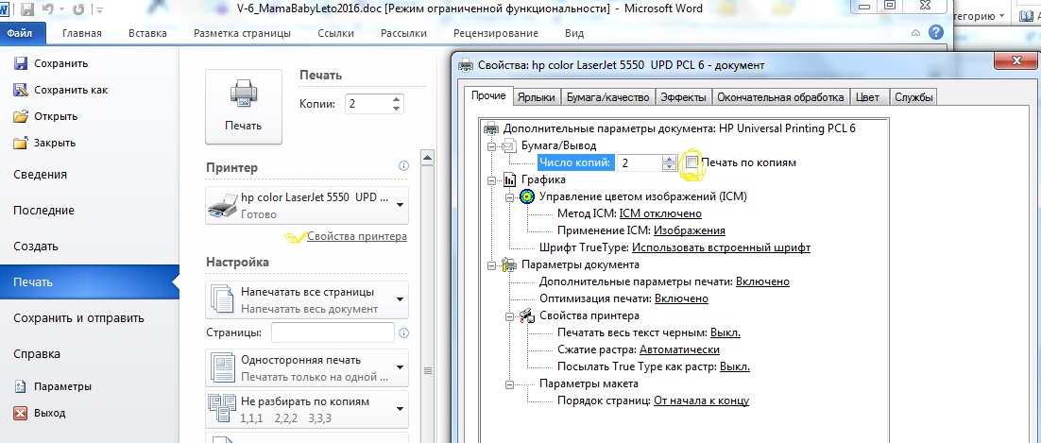Collapse the Бумага/Вывод tree node
1041x443 pixels.
[491, 145]
